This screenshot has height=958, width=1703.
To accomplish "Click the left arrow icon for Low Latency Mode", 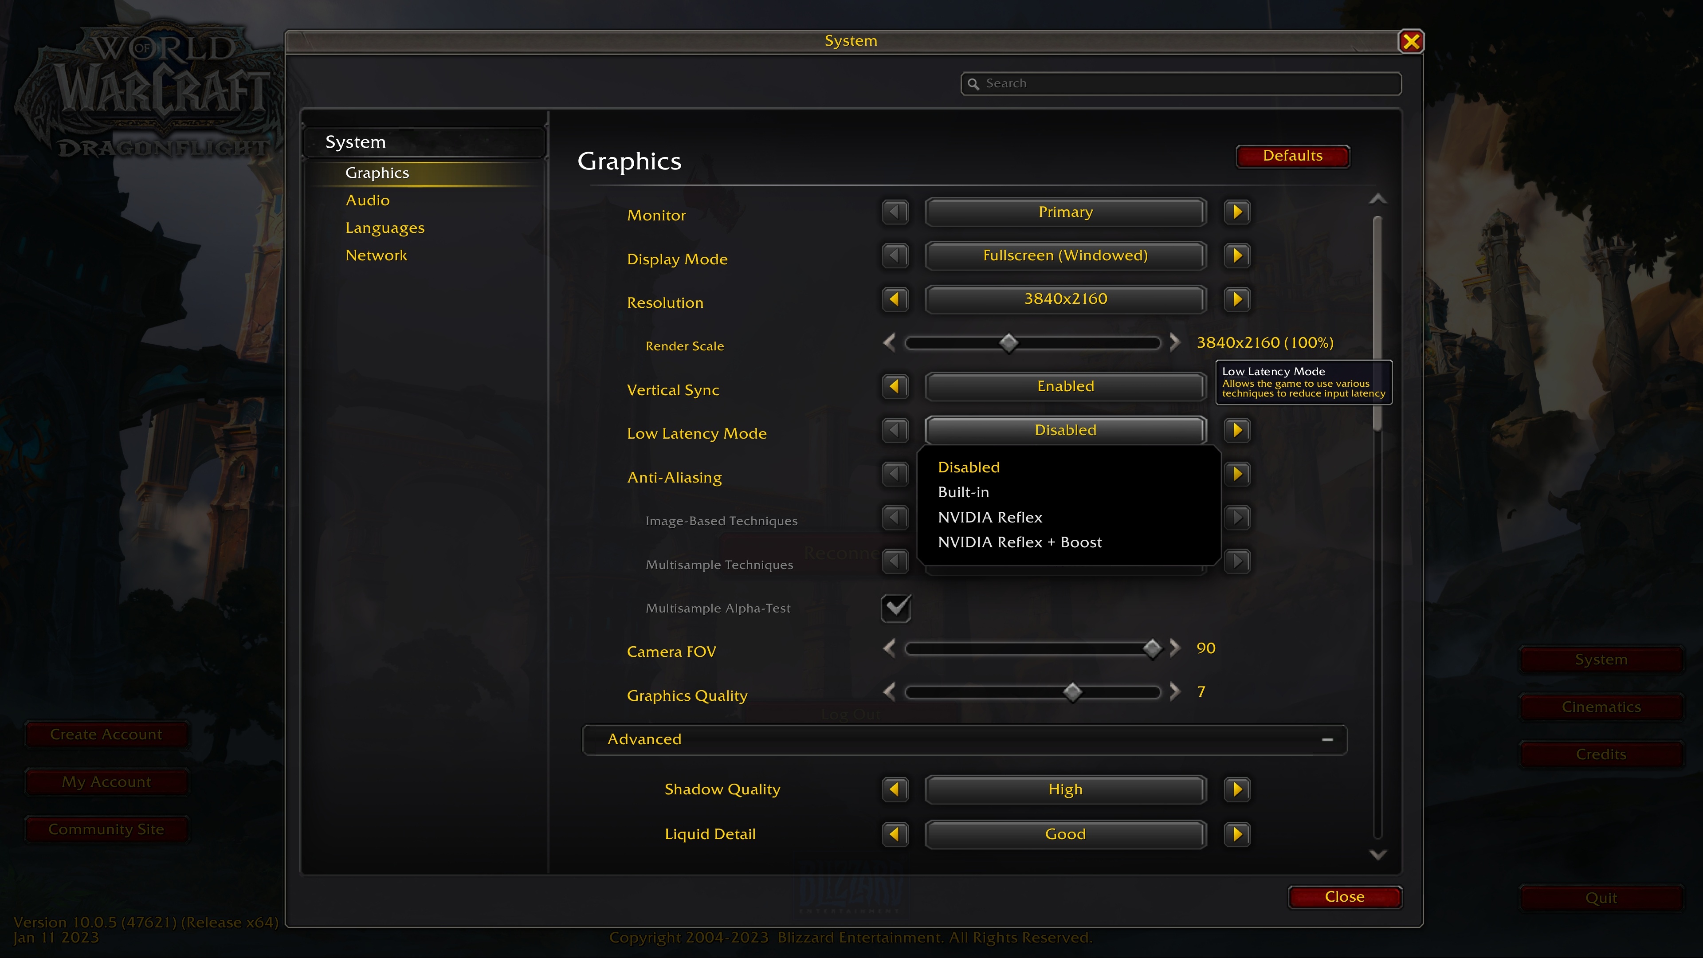I will click(x=896, y=429).
